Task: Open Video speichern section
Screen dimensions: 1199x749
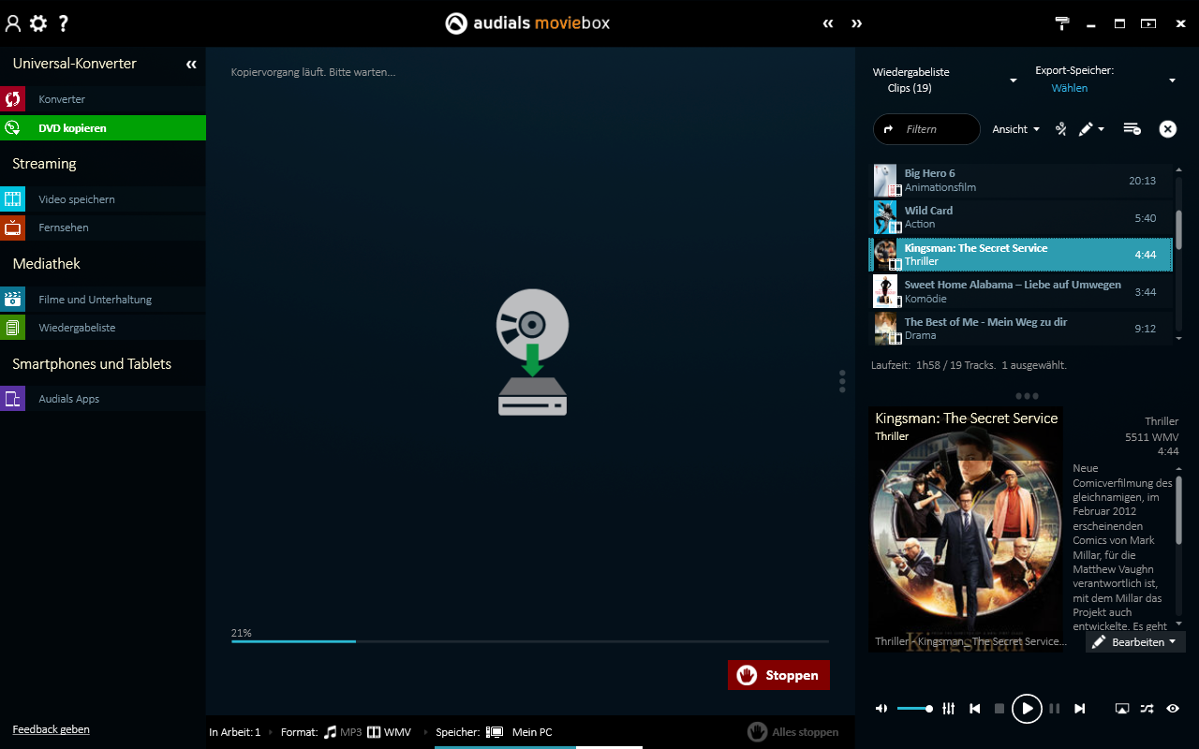Action: (x=103, y=199)
